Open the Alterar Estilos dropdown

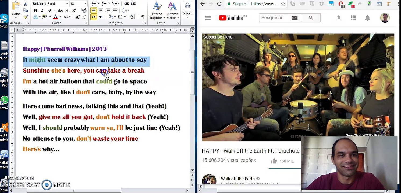172,10
